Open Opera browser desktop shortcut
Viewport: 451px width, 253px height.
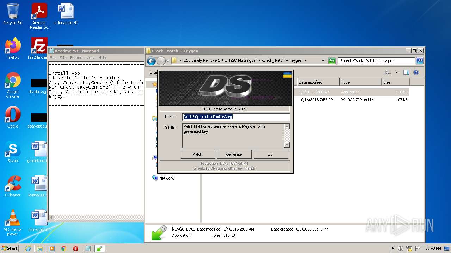pos(13,117)
